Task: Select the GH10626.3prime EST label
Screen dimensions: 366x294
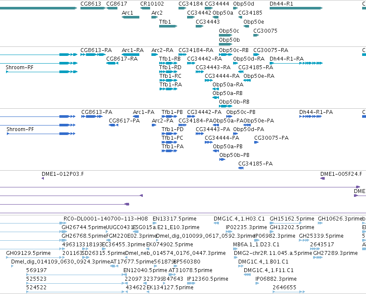Action: [339, 219]
